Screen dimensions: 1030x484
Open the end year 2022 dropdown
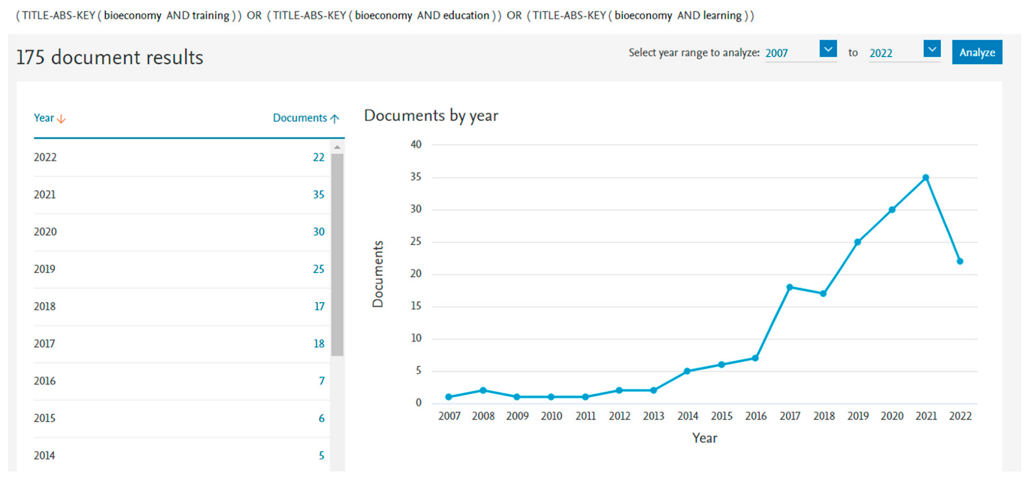pyautogui.click(x=931, y=49)
